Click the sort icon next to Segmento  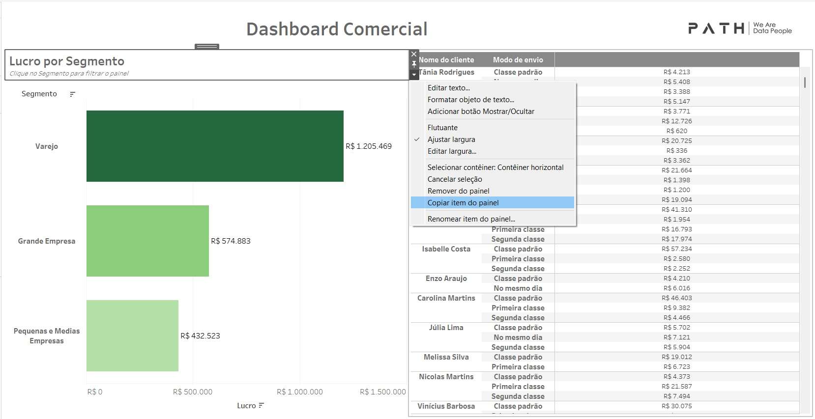72,94
